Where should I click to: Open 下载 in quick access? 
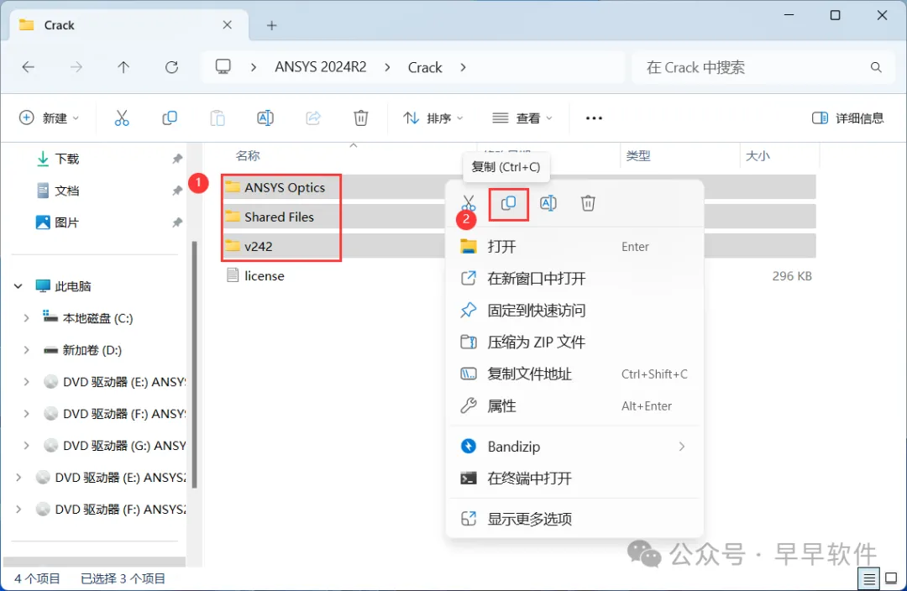[66, 159]
